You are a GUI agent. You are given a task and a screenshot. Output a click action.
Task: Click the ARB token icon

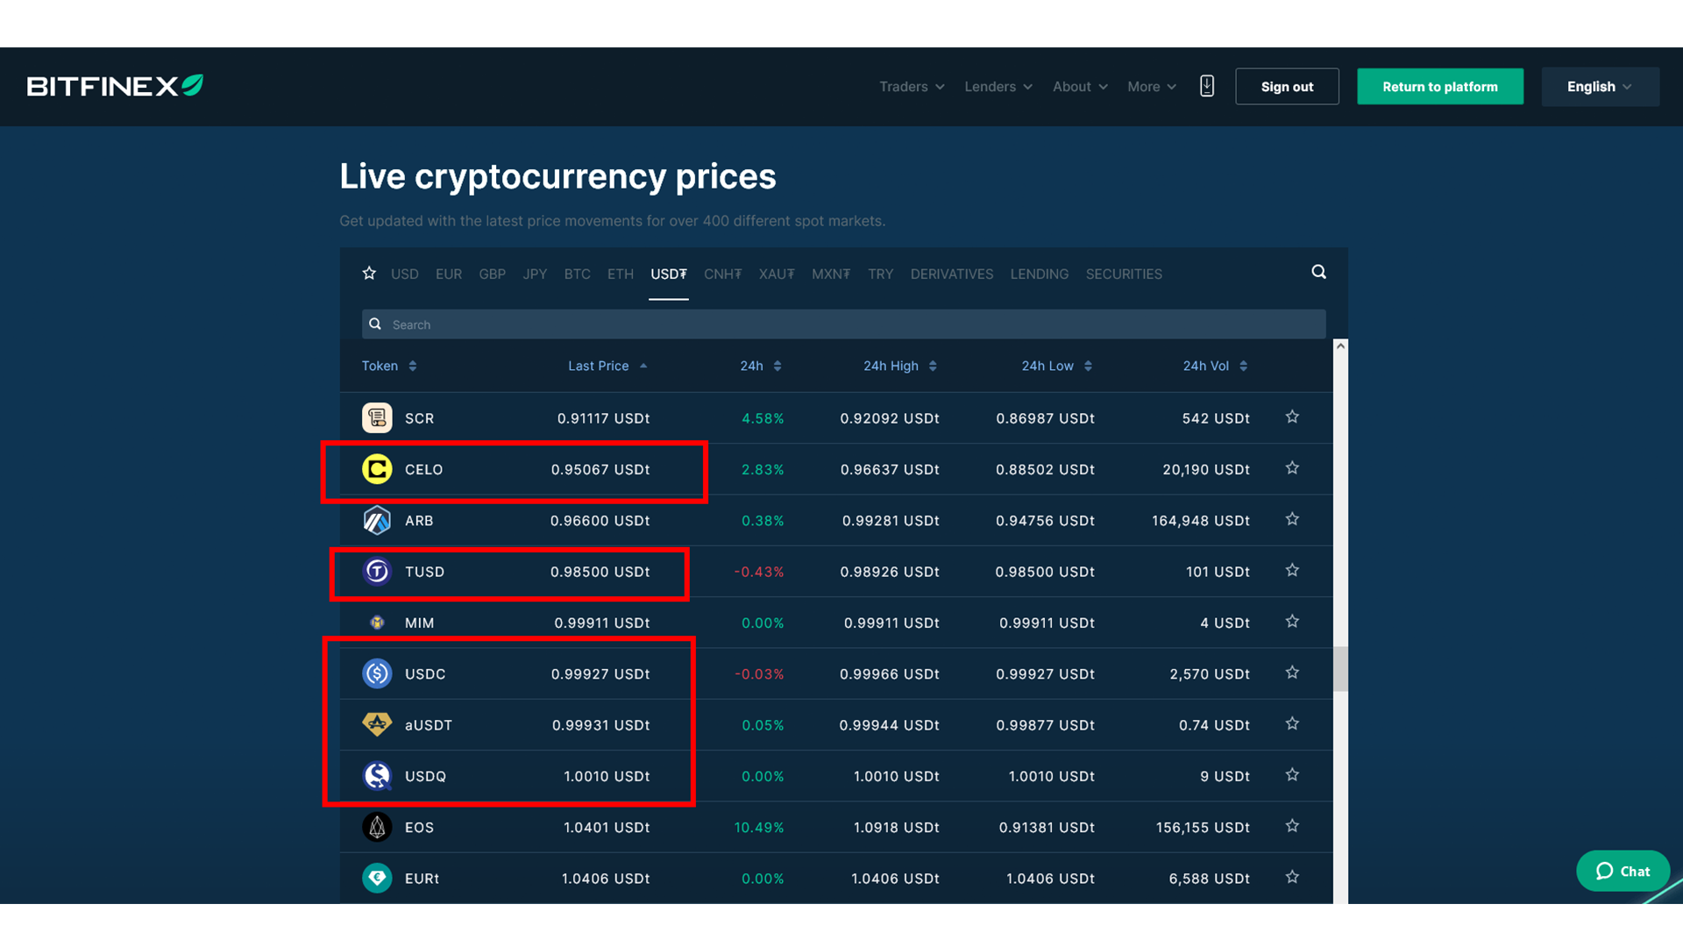[x=377, y=521]
